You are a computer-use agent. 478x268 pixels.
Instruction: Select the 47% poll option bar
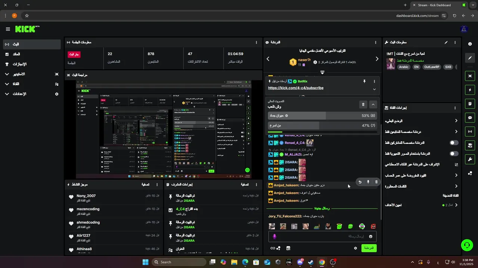322,126
